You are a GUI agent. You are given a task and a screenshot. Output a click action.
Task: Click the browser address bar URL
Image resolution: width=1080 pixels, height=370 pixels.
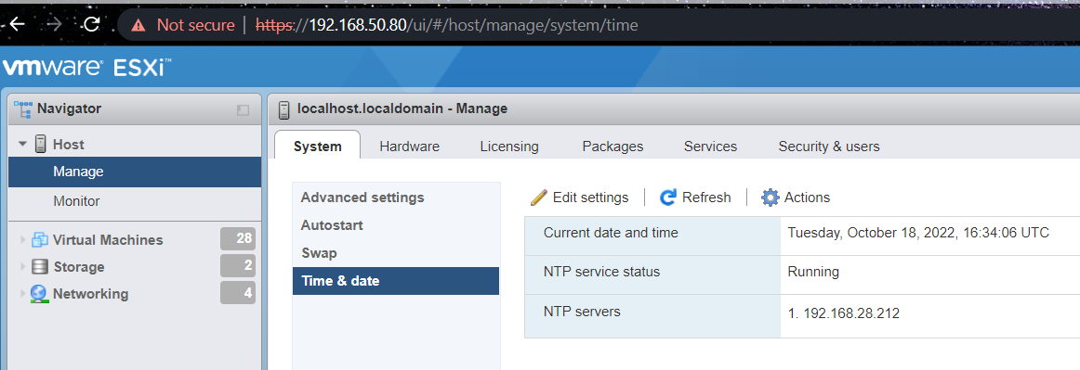(x=446, y=25)
